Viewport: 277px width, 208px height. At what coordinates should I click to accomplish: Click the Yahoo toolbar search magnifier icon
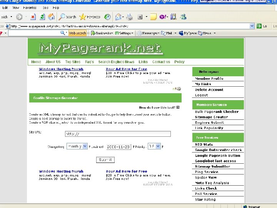click(x=62, y=33)
